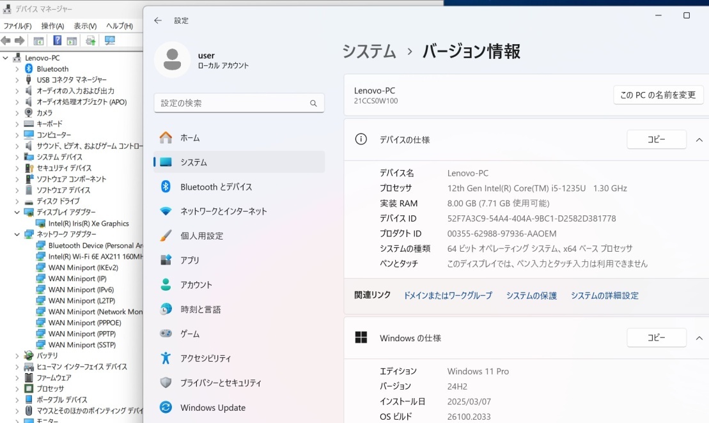Toggle the console tree pane icon
This screenshot has height=423, width=709.
[38, 40]
